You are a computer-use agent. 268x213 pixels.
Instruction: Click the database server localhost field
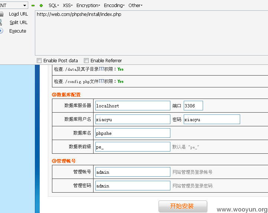click(x=133, y=106)
